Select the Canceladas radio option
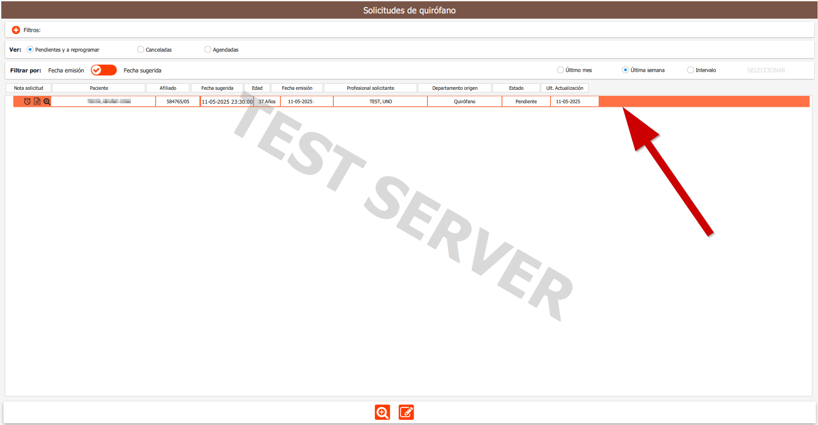Image resolution: width=818 pixels, height=425 pixels. (140, 50)
